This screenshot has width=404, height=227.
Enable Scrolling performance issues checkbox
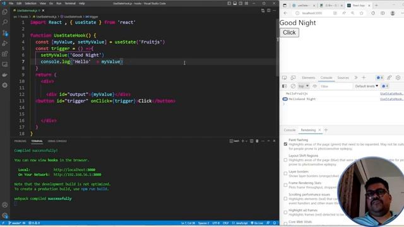click(285, 199)
